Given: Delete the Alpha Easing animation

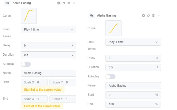Looking at the screenshot, I should click(x=153, y=16).
